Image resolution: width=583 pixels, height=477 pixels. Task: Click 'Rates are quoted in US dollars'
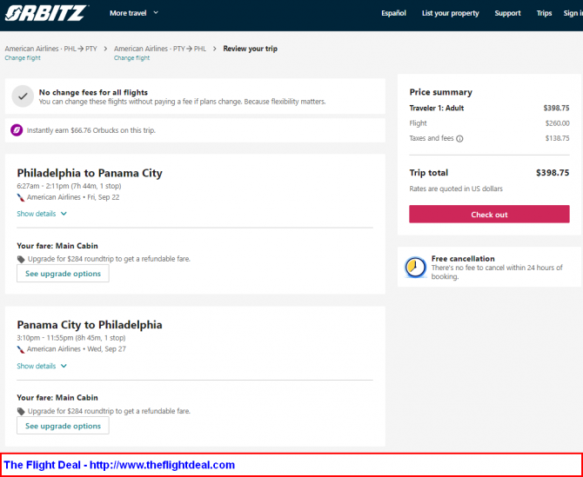click(x=456, y=189)
